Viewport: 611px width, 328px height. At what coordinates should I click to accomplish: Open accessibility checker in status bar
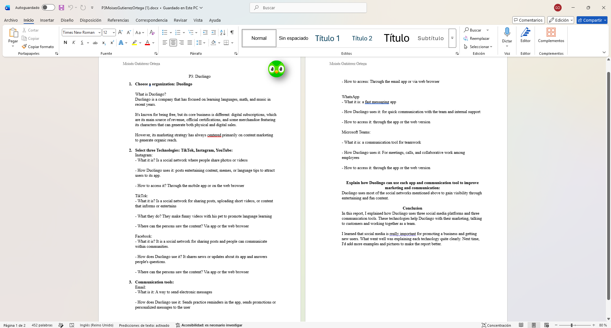click(x=209, y=325)
